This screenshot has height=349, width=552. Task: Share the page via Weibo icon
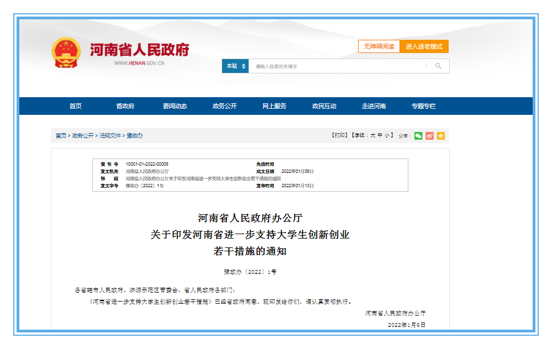pyautogui.click(x=429, y=136)
